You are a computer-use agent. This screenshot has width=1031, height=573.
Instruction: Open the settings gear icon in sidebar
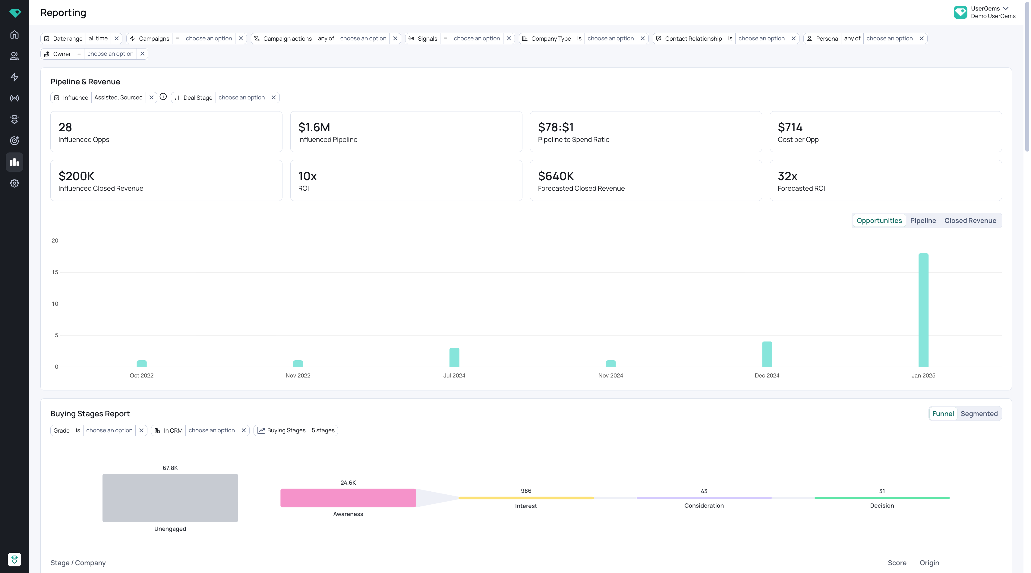(x=14, y=183)
